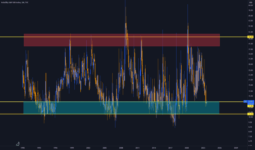Screen dimensions: 255x150
Task: Select the teal shaded support zone rectangle
Action: point(121,108)
